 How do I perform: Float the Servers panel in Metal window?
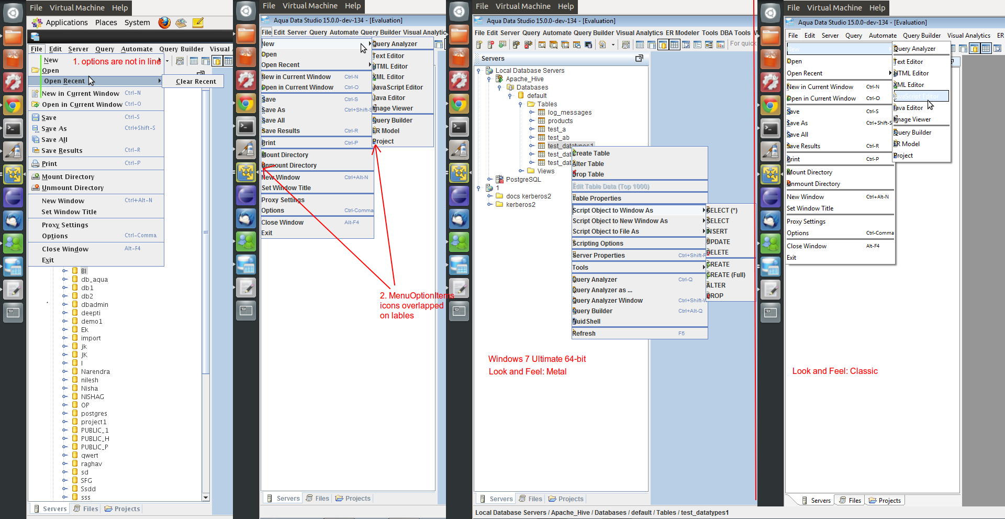(639, 58)
